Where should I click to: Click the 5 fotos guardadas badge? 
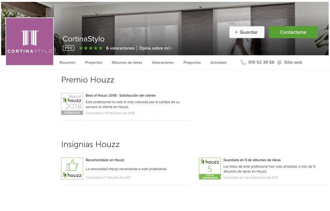tap(210, 169)
